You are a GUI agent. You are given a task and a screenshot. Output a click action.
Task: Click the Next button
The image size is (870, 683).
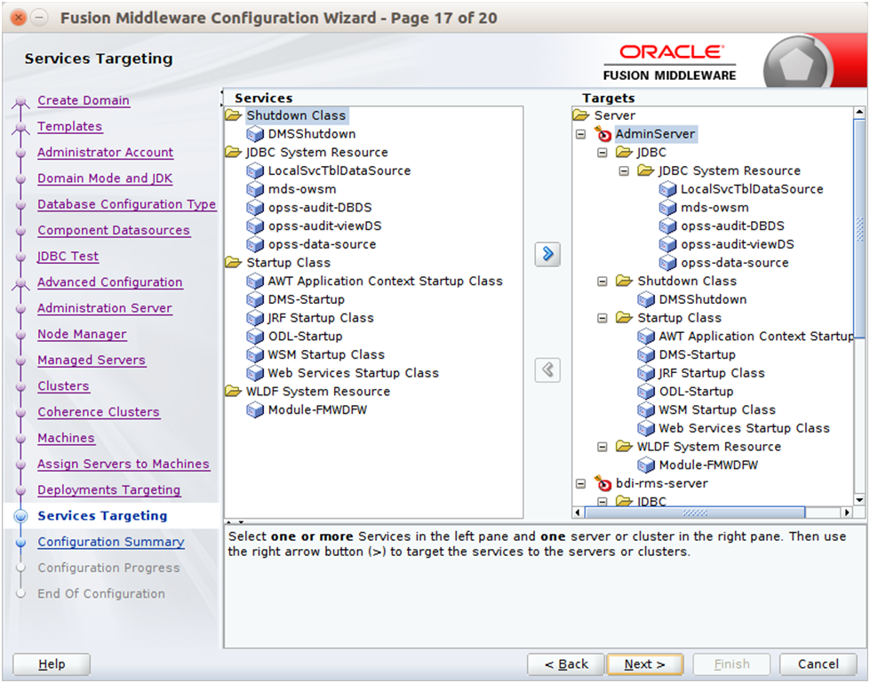click(645, 664)
